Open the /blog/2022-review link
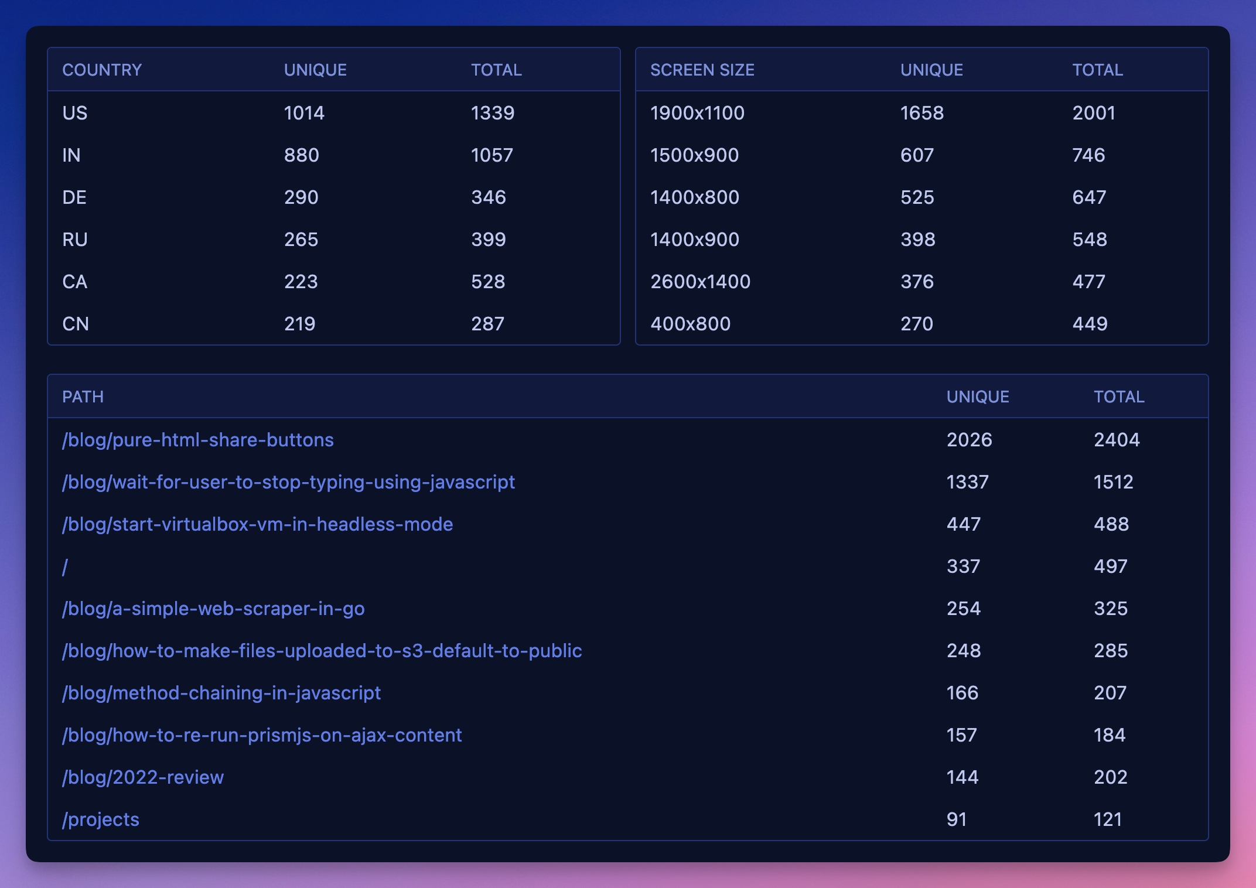Screen dimensions: 1256x888 click(143, 777)
